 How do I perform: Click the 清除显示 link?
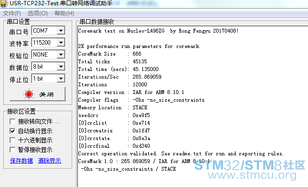click(50, 161)
